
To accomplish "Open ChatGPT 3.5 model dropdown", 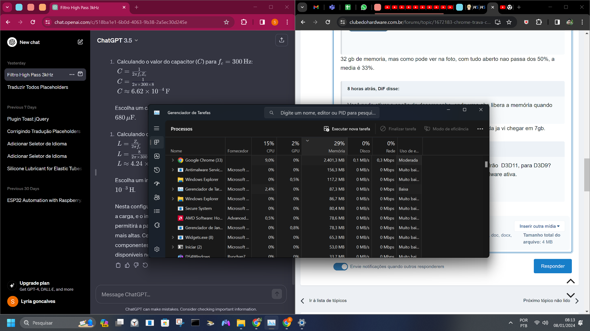I will coord(118,41).
